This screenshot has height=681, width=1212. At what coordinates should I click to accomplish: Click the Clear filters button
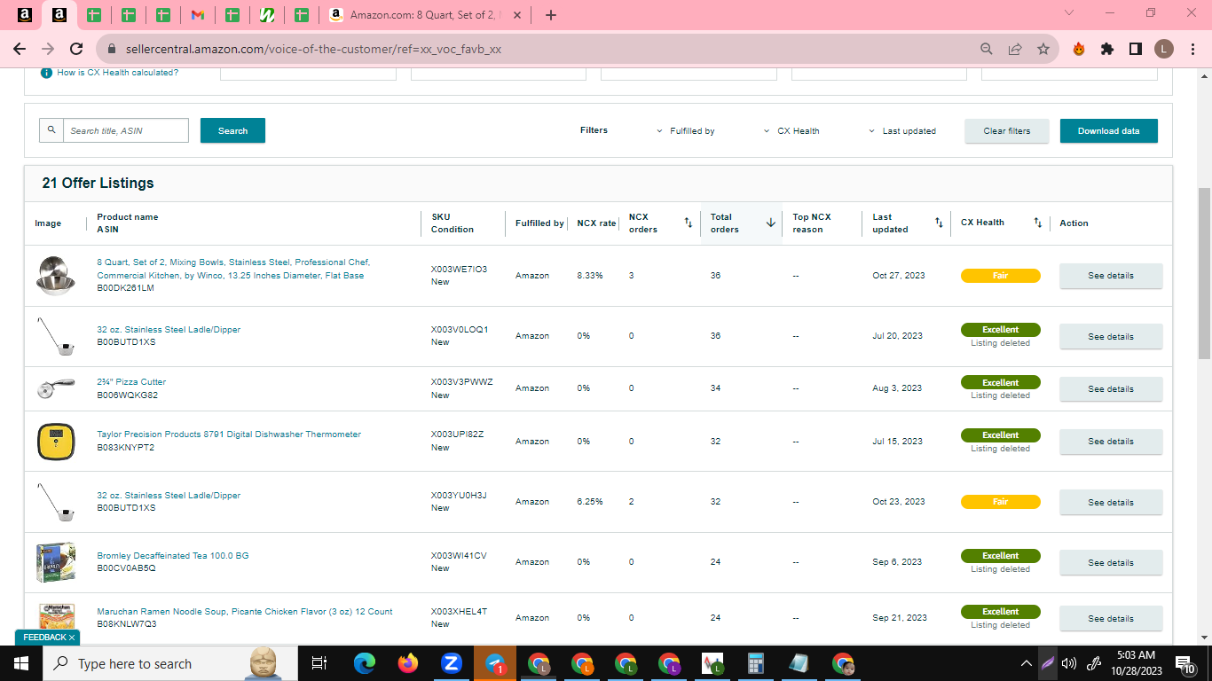coord(1007,130)
